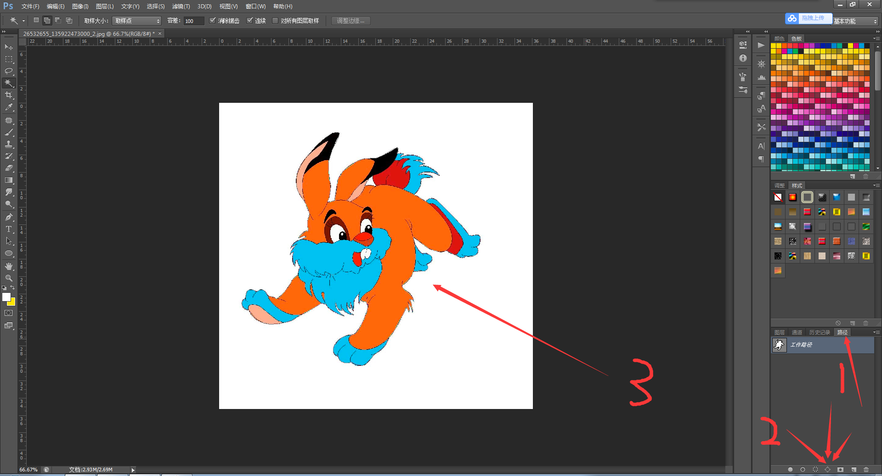Switch to the 历史记录 history tab
The height and width of the screenshot is (476, 882).
[820, 332]
